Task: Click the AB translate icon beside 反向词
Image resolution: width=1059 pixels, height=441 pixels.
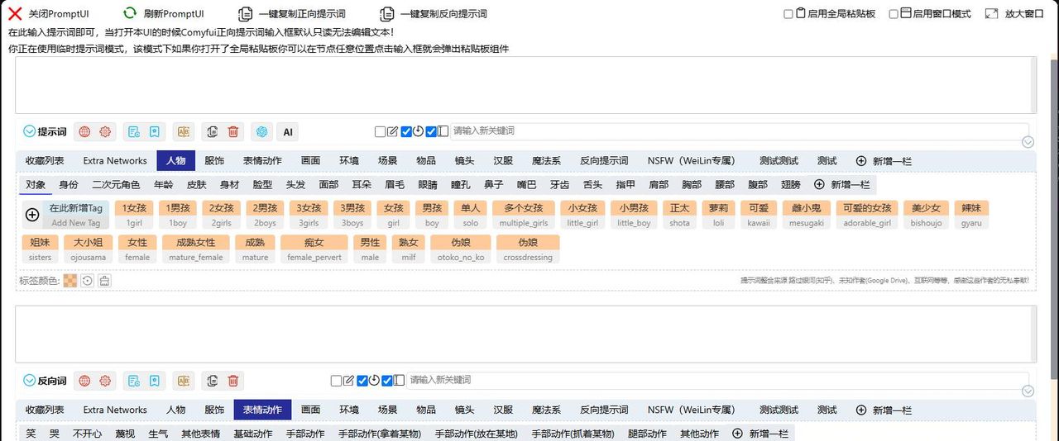Action: (x=184, y=381)
